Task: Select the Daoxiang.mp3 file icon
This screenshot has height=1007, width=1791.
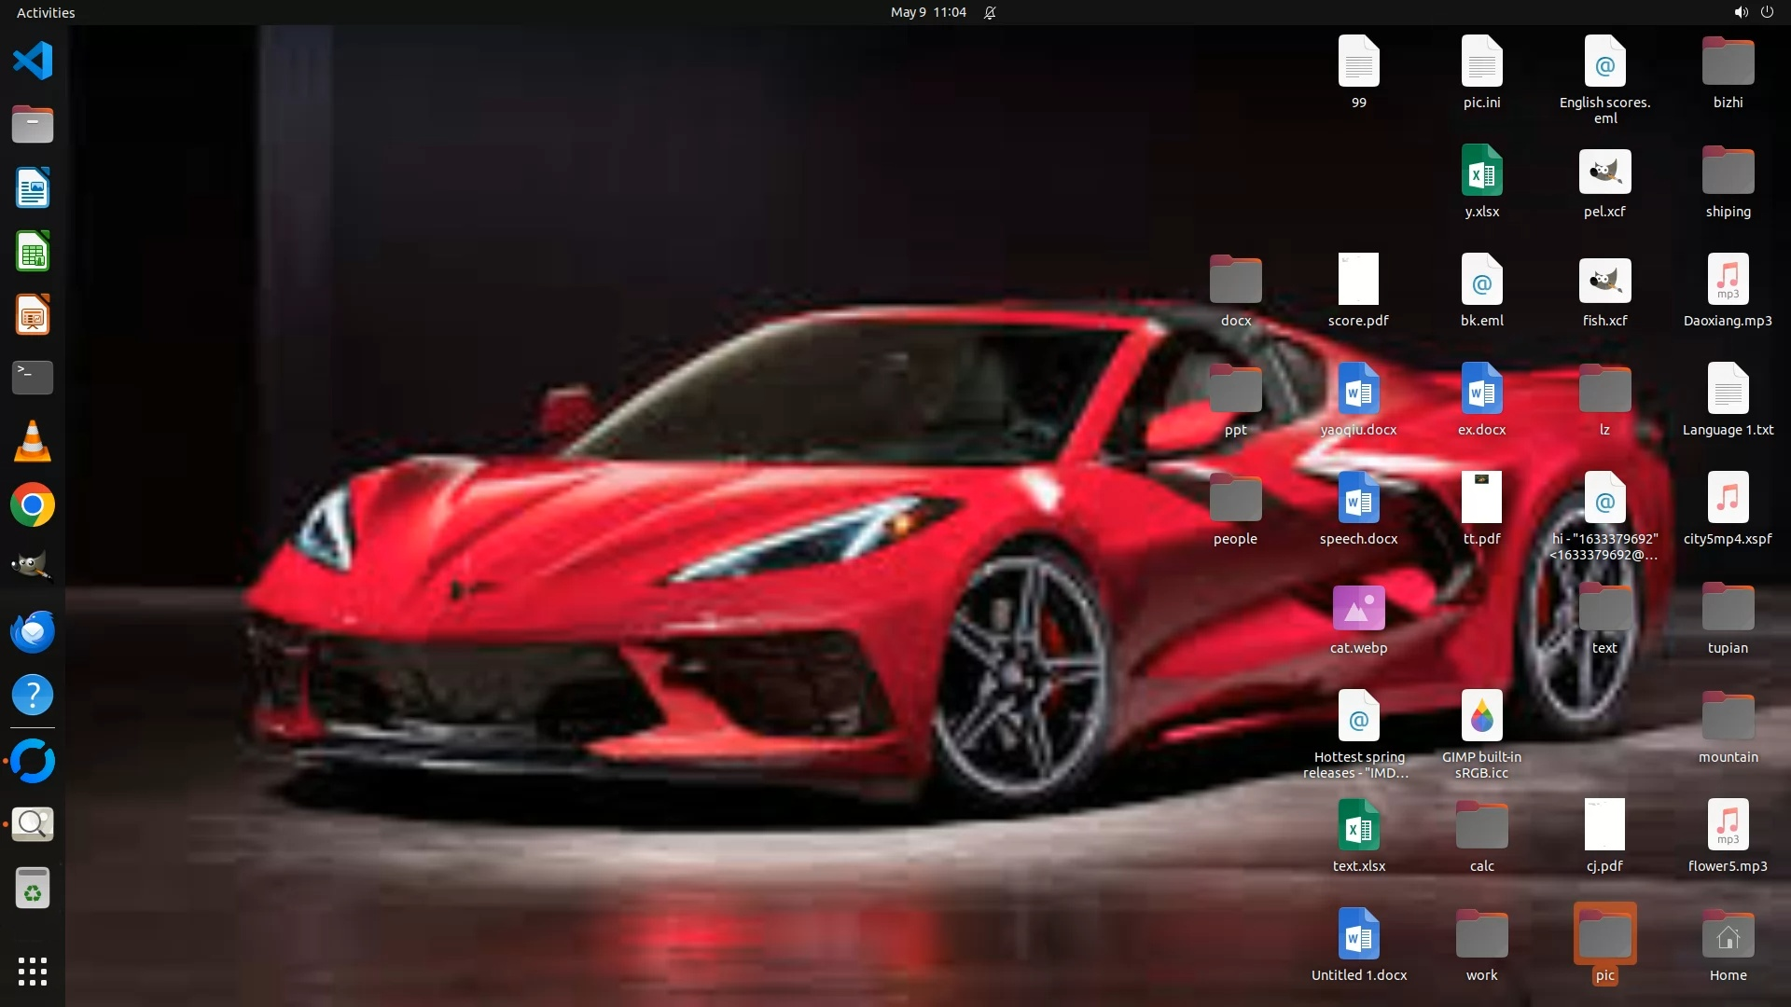Action: click(x=1728, y=281)
